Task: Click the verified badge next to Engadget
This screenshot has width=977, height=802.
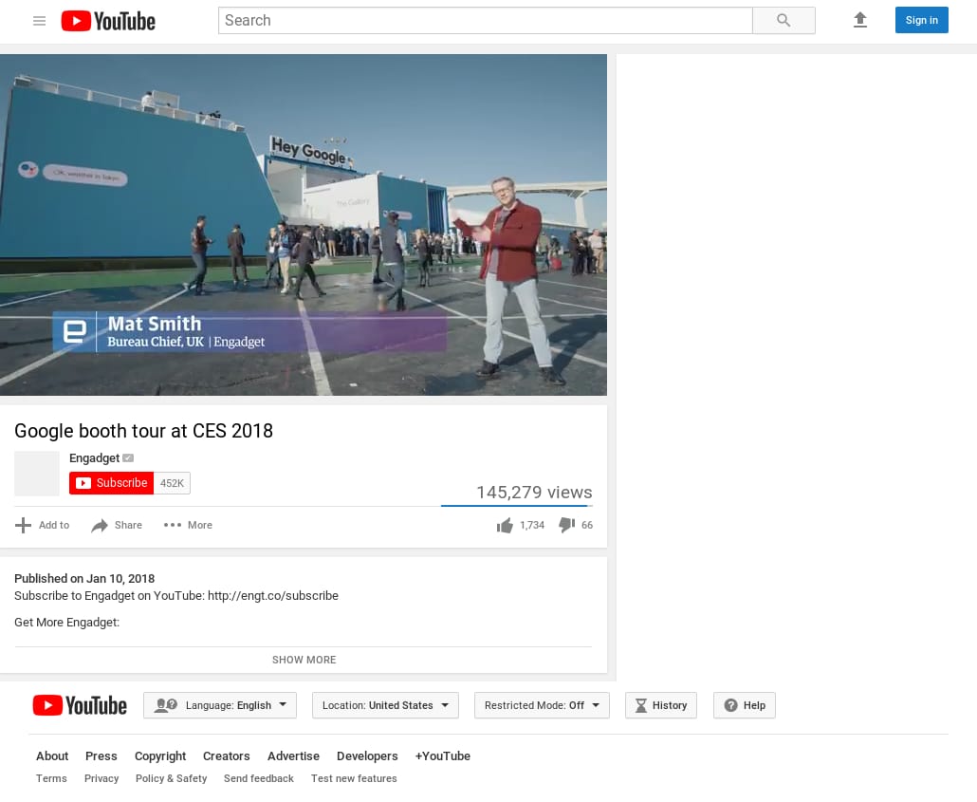Action: (x=128, y=458)
